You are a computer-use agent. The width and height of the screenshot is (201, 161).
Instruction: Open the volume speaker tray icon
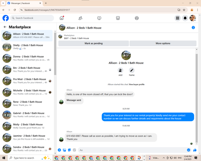point(175,158)
